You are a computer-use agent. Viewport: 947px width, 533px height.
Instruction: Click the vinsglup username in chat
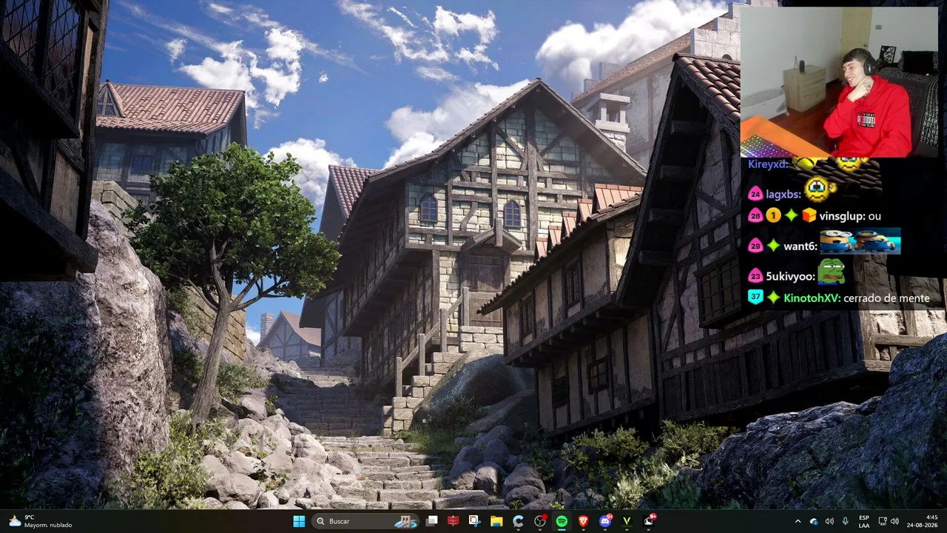point(842,216)
